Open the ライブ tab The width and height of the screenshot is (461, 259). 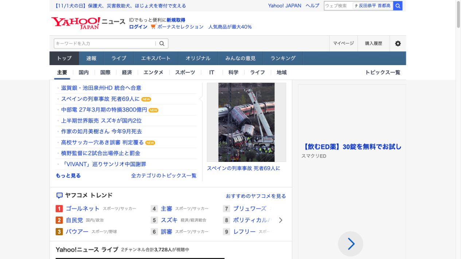coord(119,58)
